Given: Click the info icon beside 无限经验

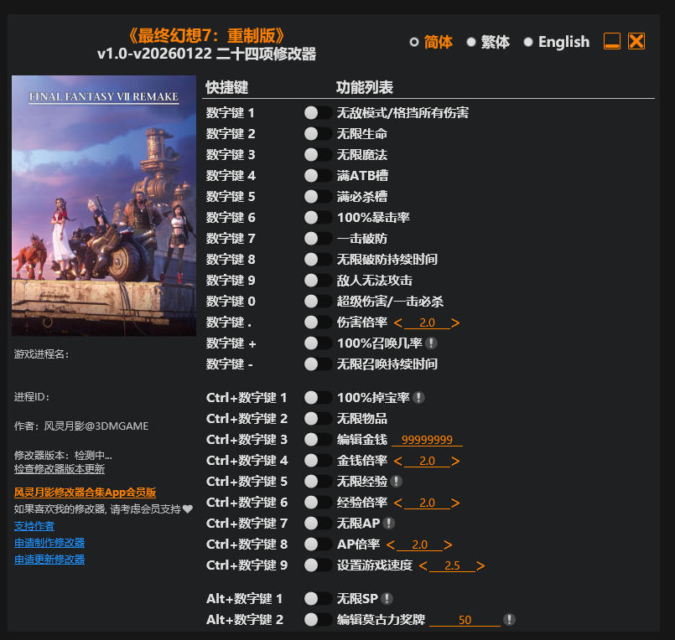Looking at the screenshot, I should 396,482.
